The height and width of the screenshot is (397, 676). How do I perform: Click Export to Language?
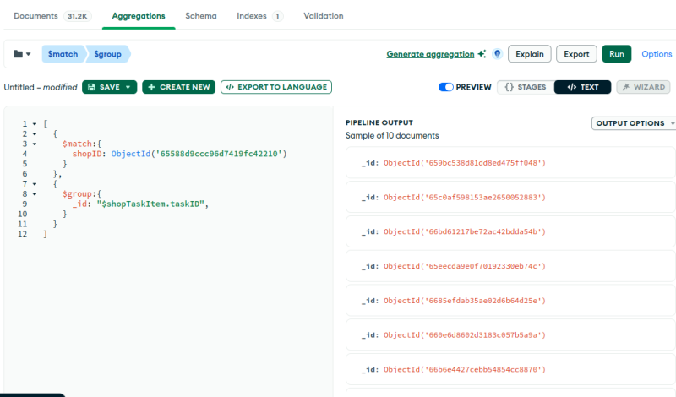276,87
